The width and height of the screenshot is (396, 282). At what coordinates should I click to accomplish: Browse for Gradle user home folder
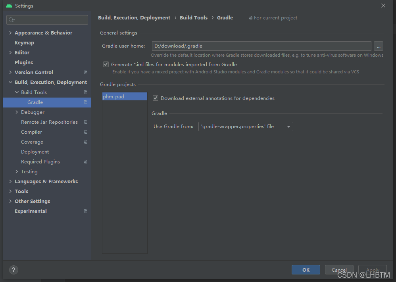click(378, 46)
